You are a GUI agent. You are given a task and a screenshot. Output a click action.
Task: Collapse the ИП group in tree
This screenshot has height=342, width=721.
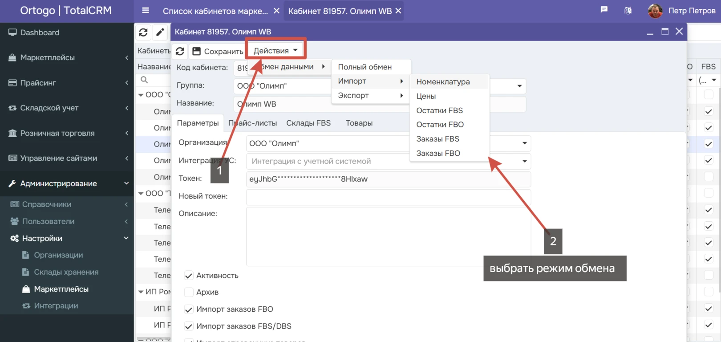(x=141, y=292)
